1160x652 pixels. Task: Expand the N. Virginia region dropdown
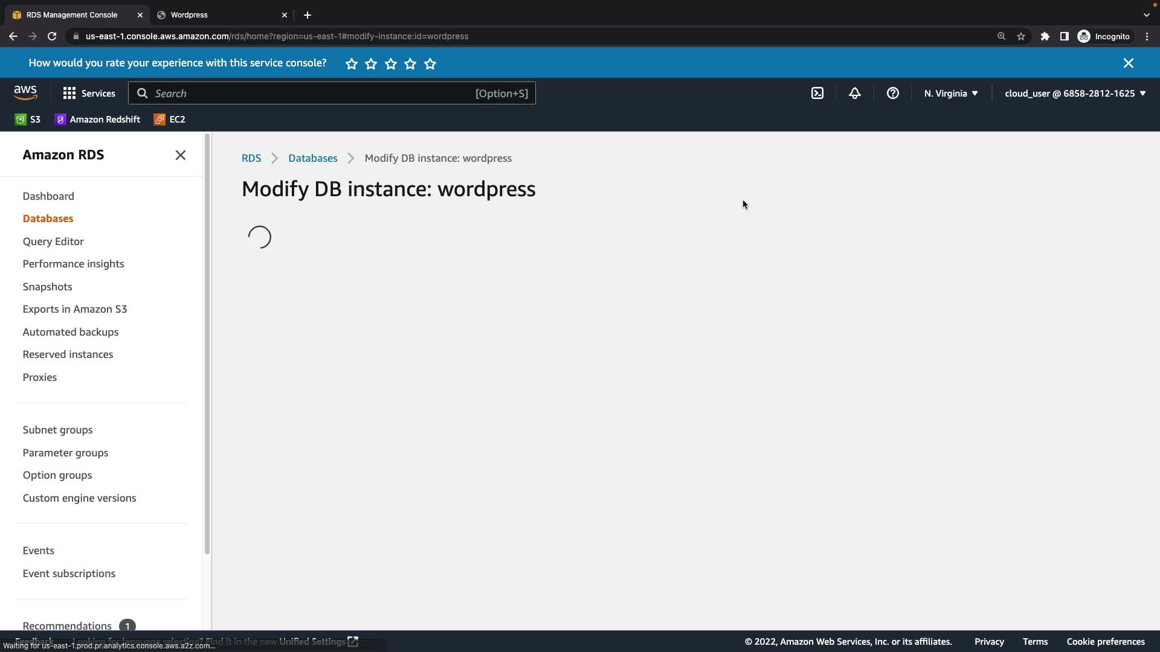(x=950, y=94)
